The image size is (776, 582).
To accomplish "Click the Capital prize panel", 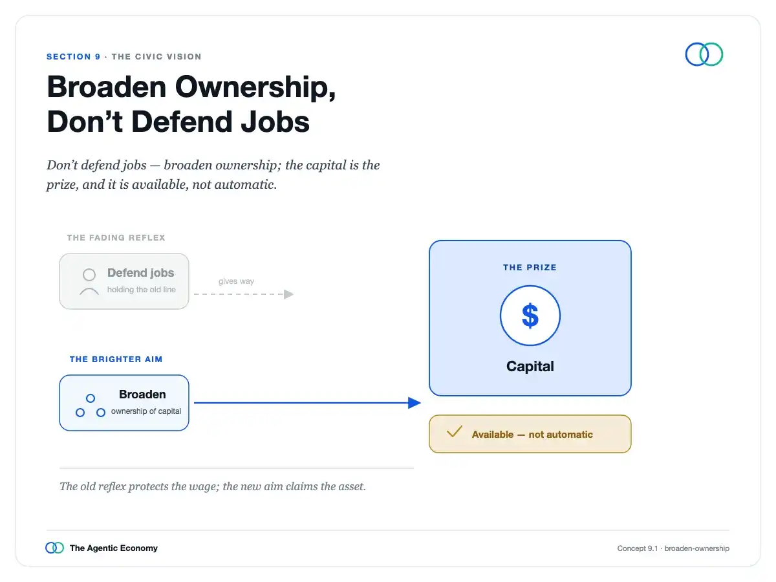I will [530, 318].
